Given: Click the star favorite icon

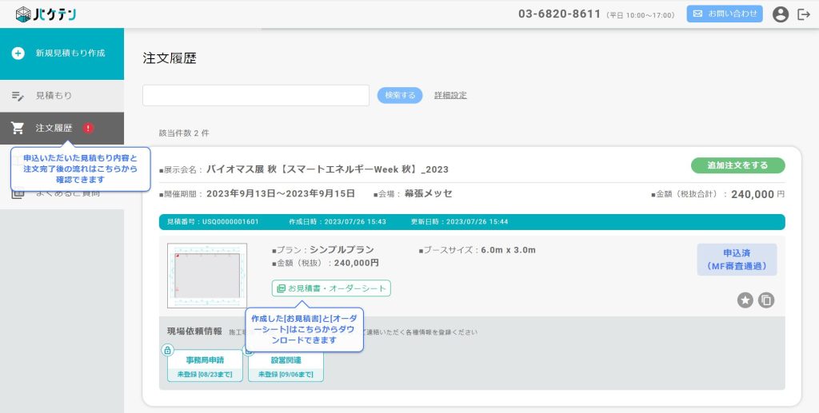Looking at the screenshot, I should click(745, 300).
